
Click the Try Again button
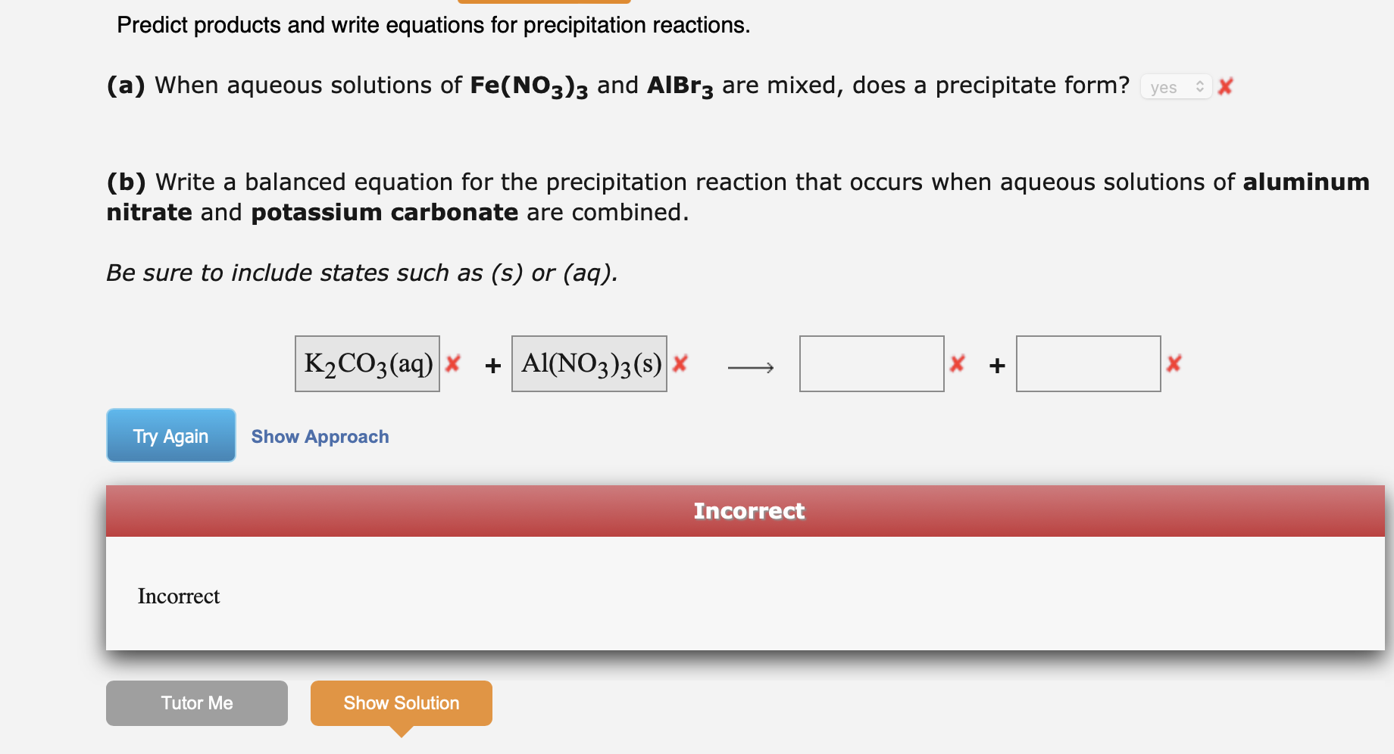[170, 435]
